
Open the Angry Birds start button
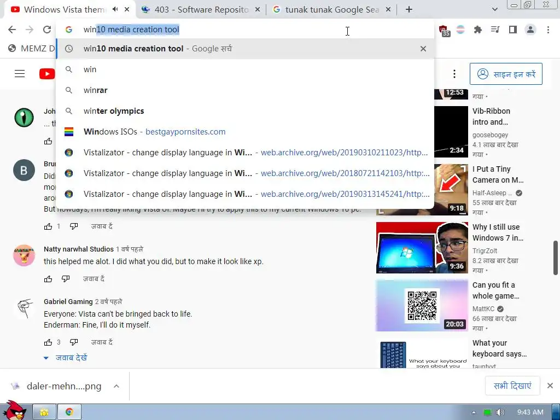point(14,411)
